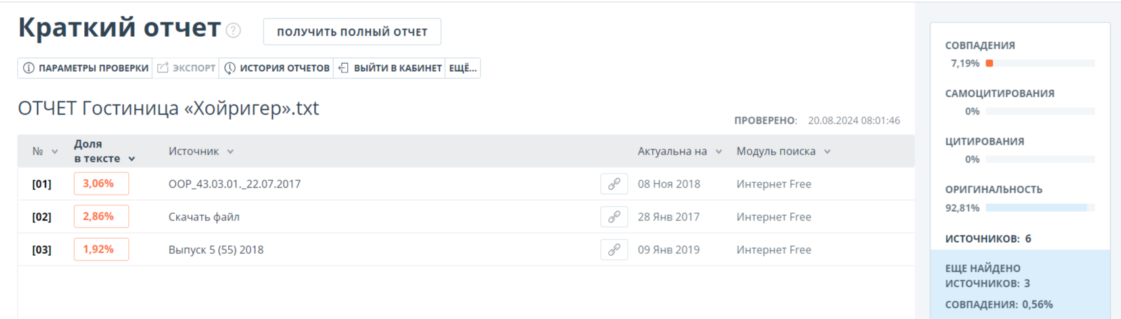Click the Еще найдено источников: 3 panel
The height and width of the screenshot is (319, 1121).
pos(1020,284)
